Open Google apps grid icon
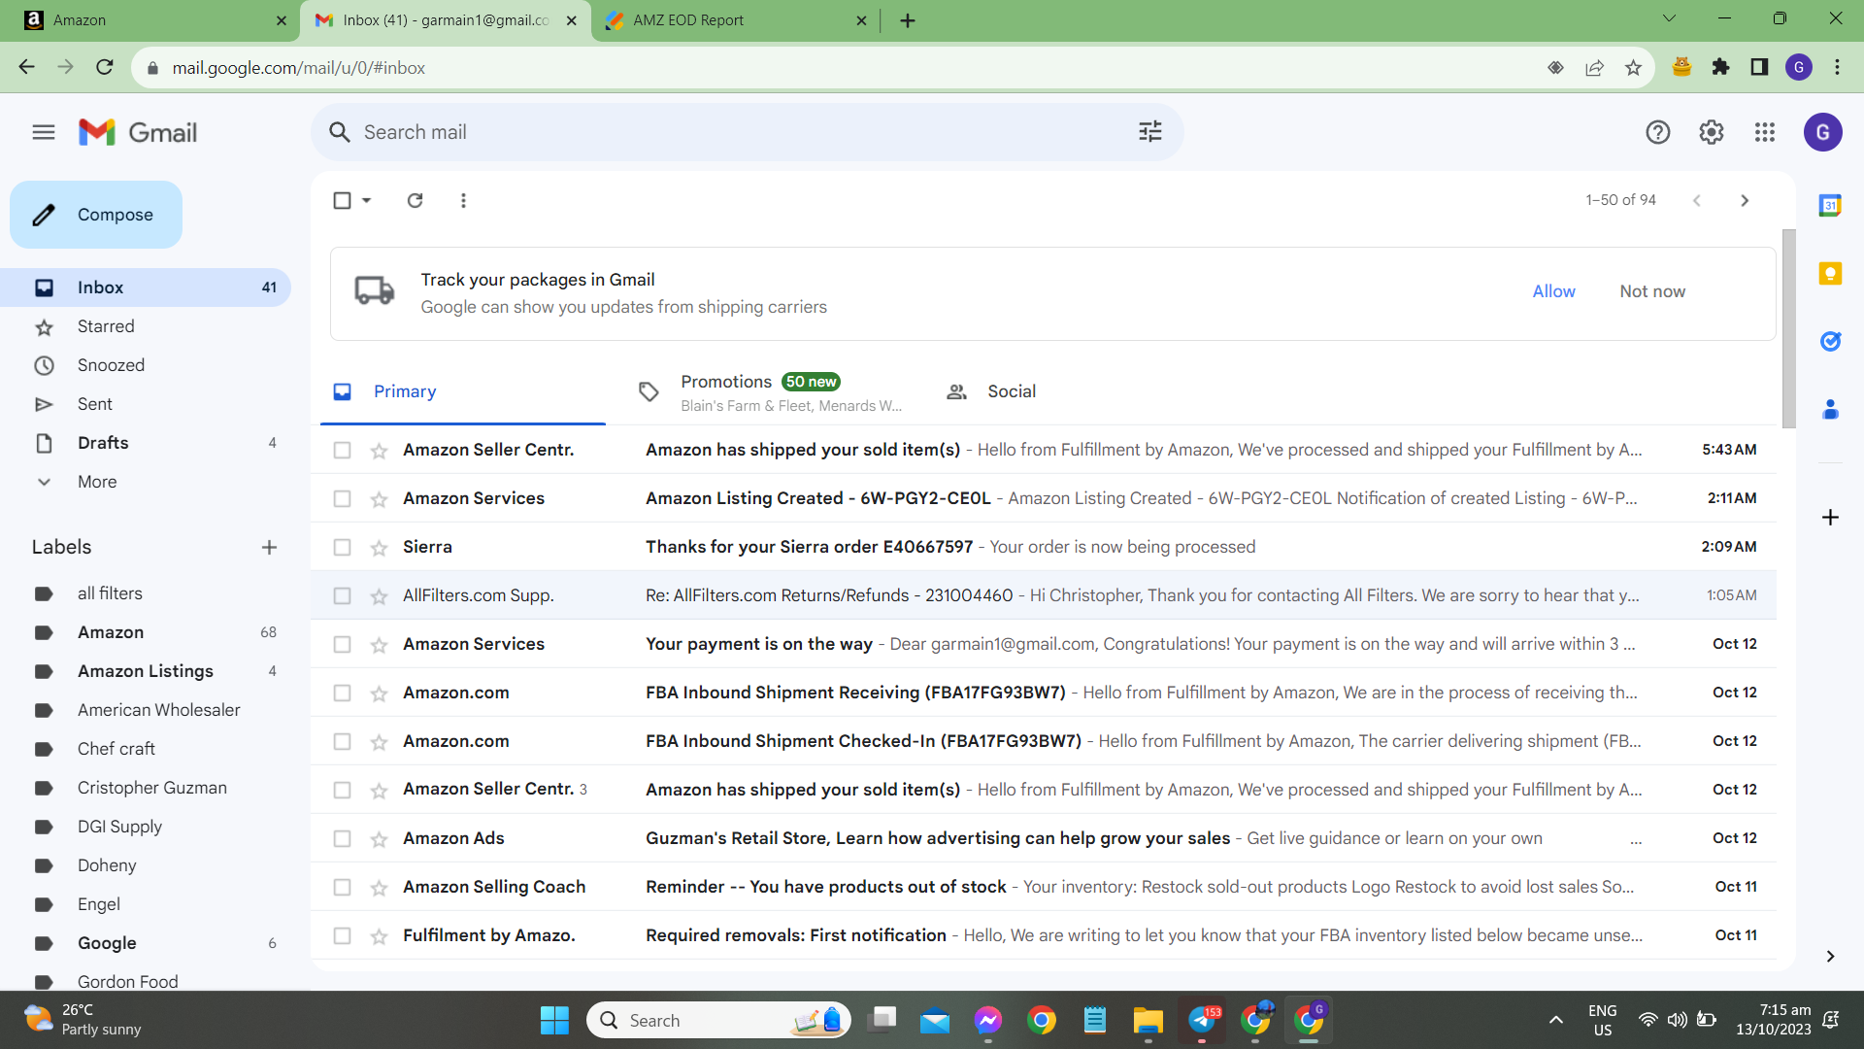The height and width of the screenshot is (1049, 1864). (x=1765, y=132)
